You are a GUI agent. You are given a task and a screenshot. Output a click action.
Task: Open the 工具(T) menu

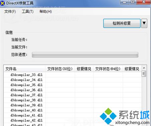pyautogui.click(x=28, y=11)
